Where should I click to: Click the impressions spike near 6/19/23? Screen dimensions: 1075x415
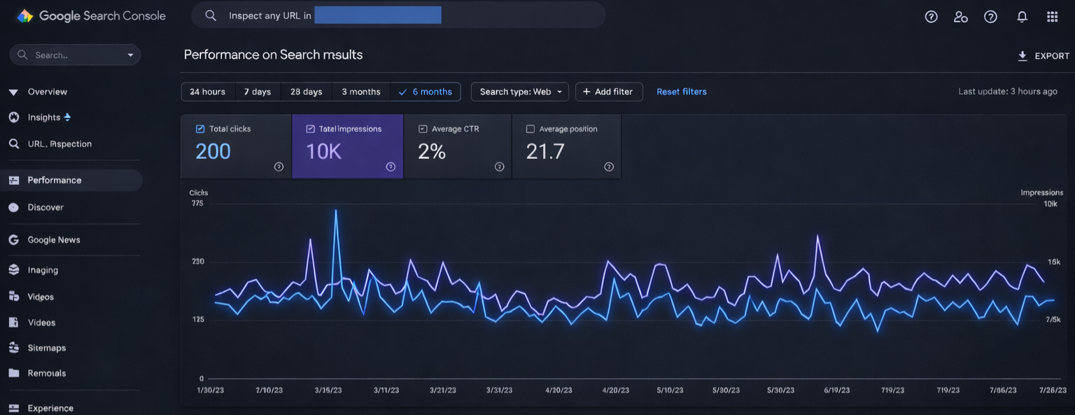click(817, 237)
